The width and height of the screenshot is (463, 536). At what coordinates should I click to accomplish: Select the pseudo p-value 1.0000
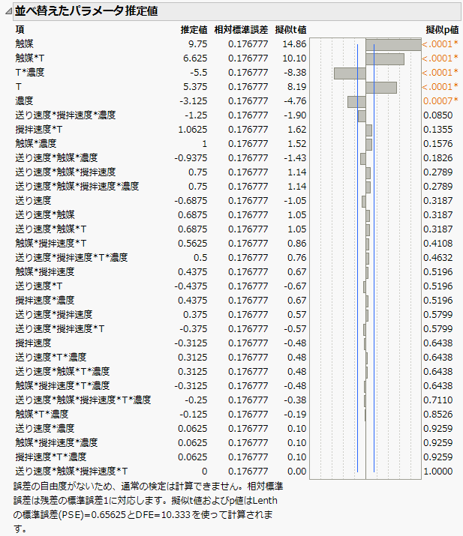click(x=438, y=472)
